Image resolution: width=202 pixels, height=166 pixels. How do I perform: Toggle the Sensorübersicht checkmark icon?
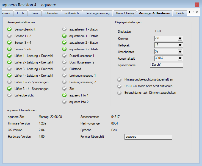coord(9,29)
